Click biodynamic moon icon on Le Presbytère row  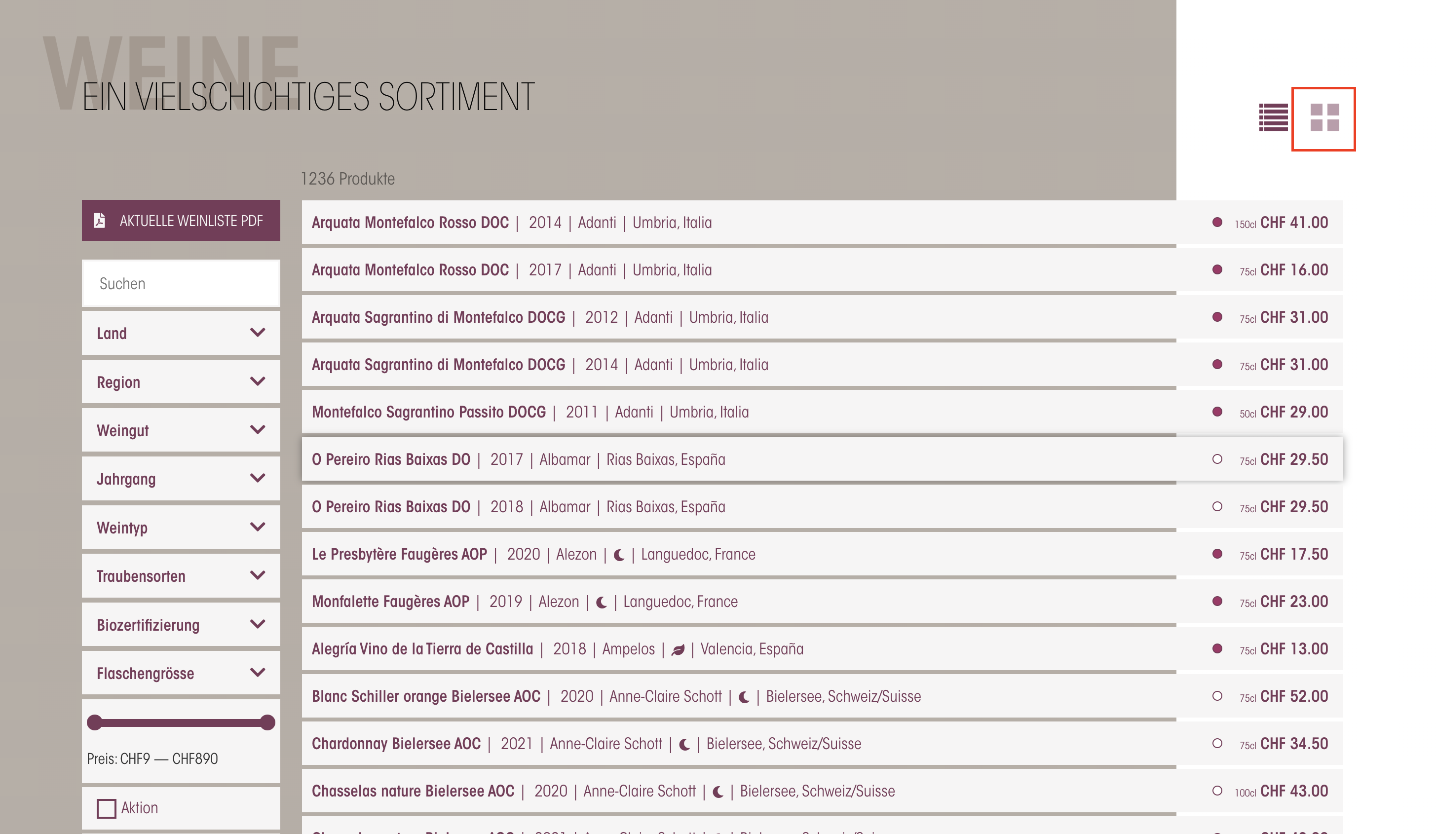(x=619, y=555)
